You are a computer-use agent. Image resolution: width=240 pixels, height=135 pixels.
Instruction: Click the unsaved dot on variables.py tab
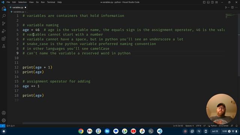[25, 7]
